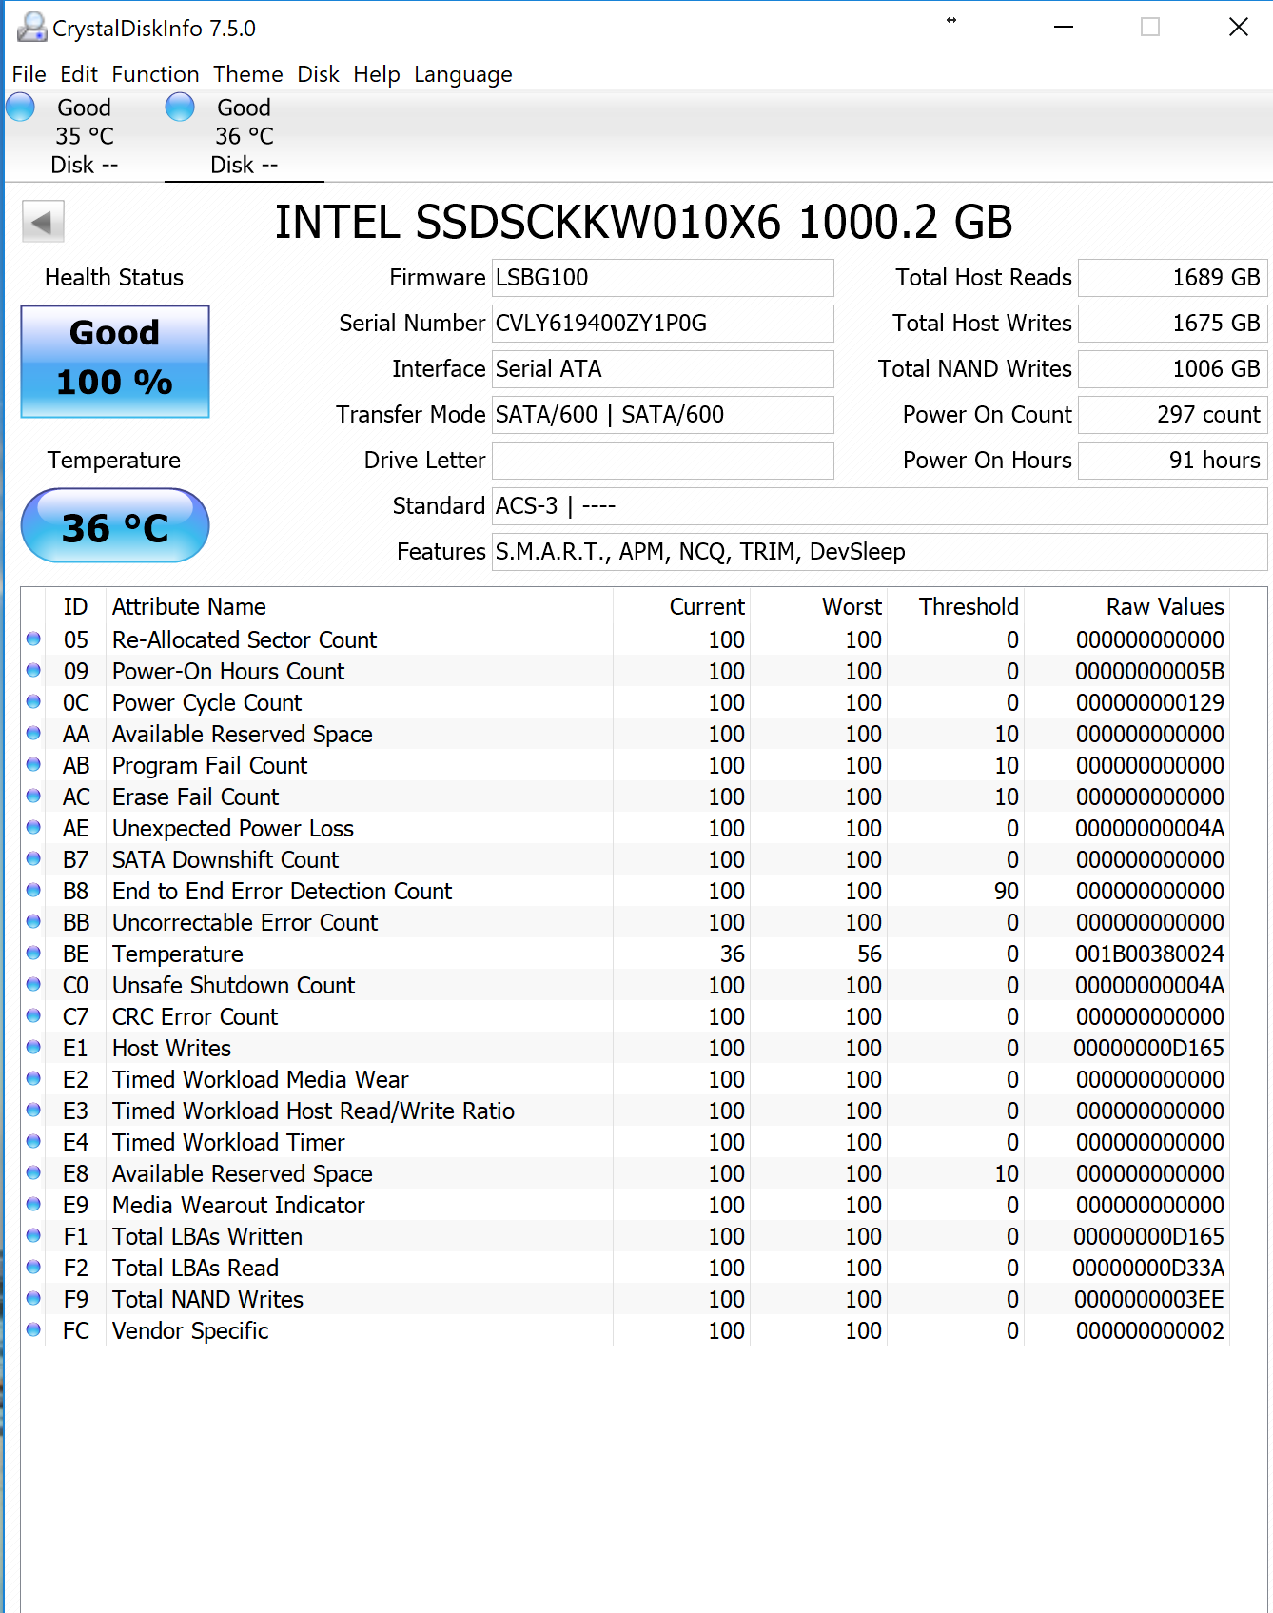Select the Total NAND Writes attribute row
Image resolution: width=1273 pixels, height=1613 pixels.
pos(625,1299)
